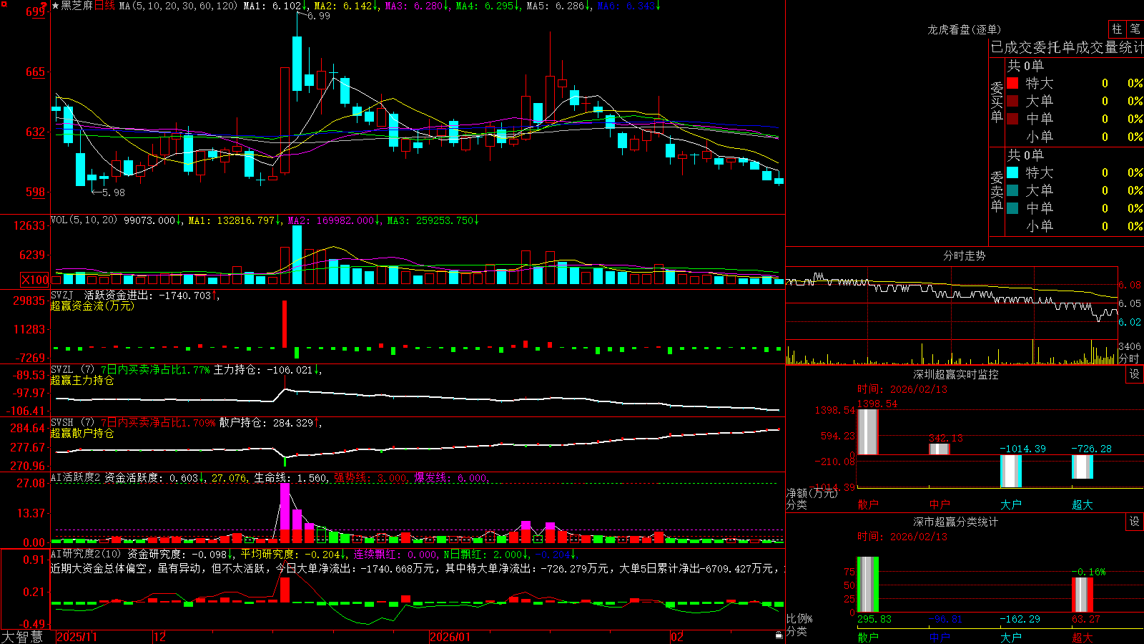Click the dark red 中单 swatch under 委买单
This screenshot has width=1144, height=644.
[x=1012, y=119]
